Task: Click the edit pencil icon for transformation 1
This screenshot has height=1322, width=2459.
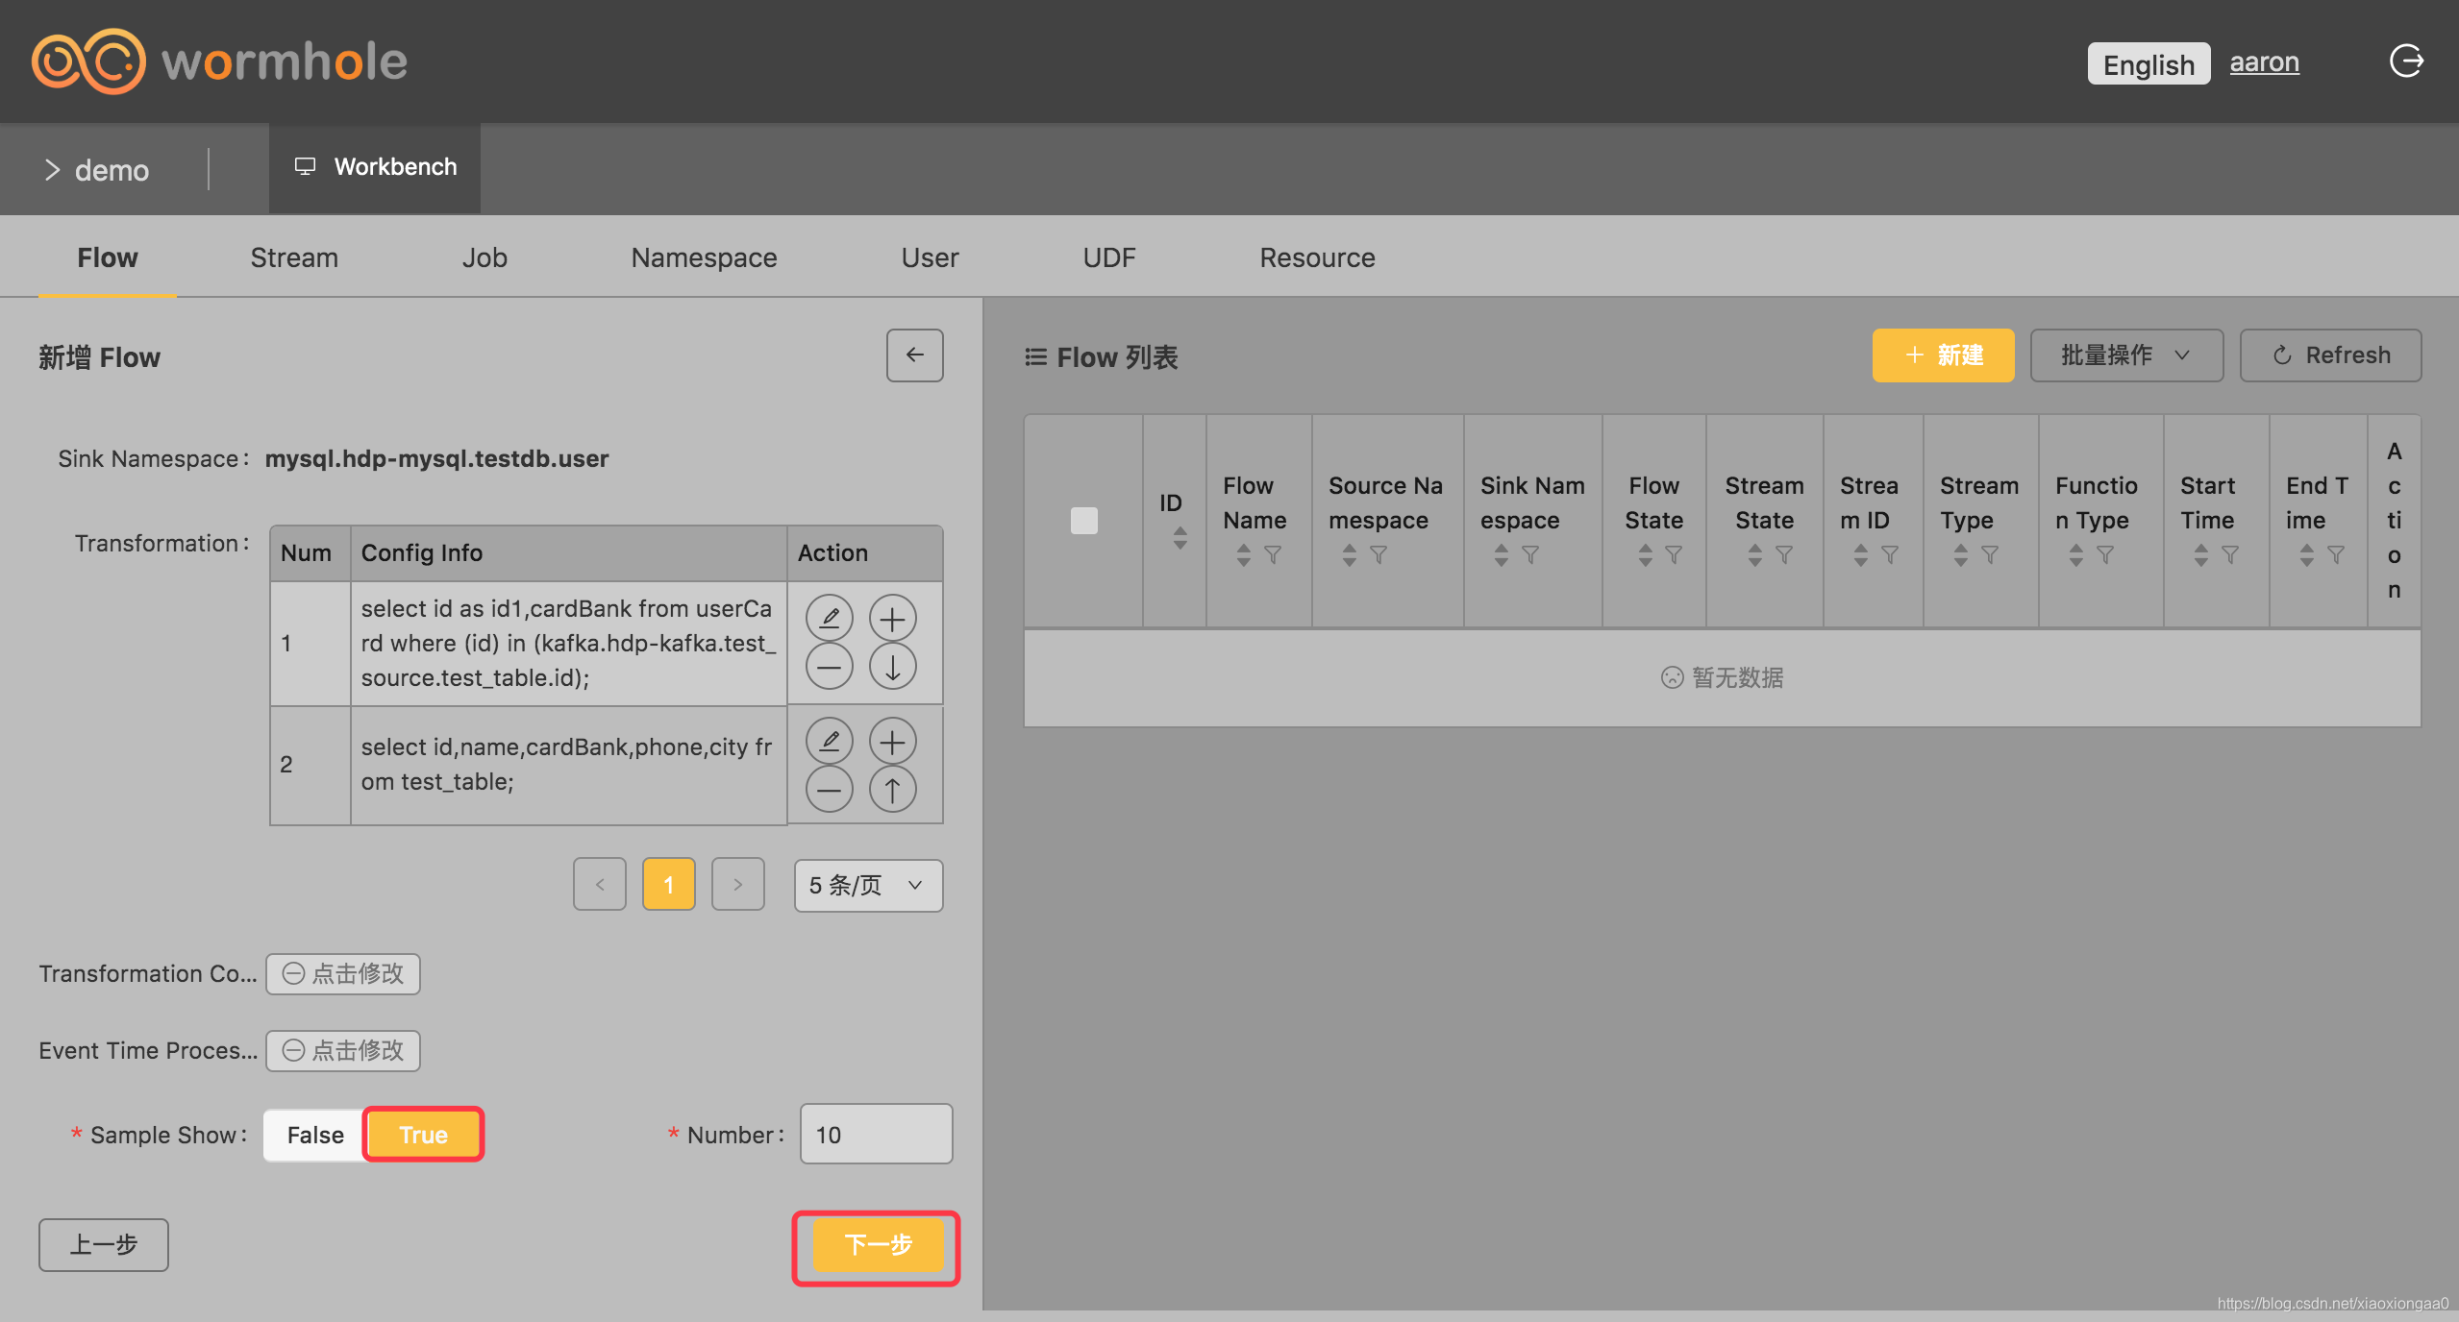Action: (x=829, y=618)
